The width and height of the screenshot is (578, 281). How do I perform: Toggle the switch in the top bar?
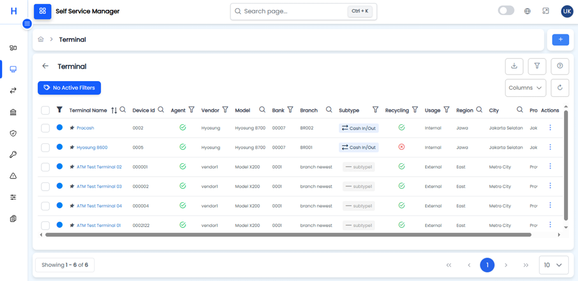pyautogui.click(x=506, y=10)
